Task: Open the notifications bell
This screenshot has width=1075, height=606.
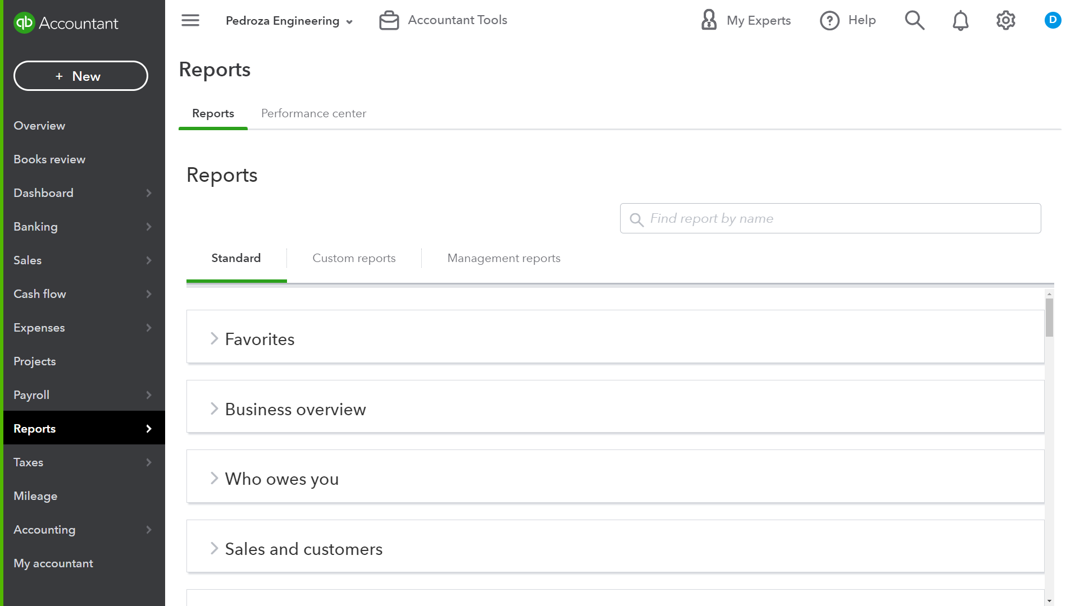Action: point(960,20)
